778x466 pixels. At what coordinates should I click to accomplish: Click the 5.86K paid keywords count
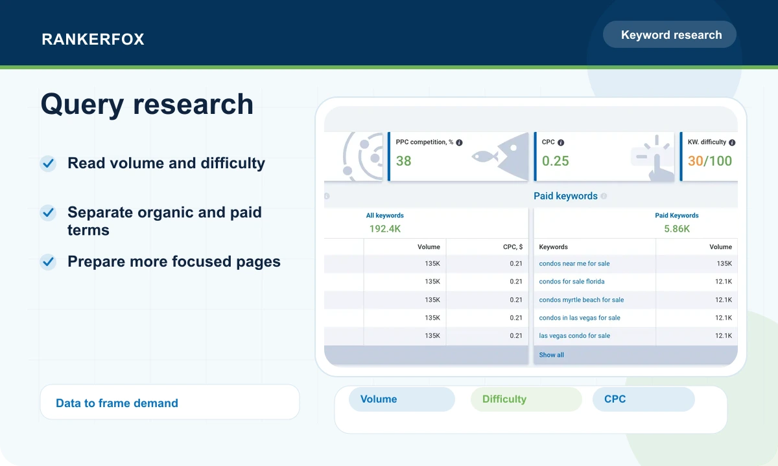[677, 228]
